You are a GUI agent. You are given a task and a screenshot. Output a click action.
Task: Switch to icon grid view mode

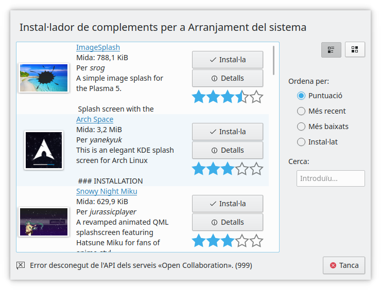pyautogui.click(x=355, y=49)
